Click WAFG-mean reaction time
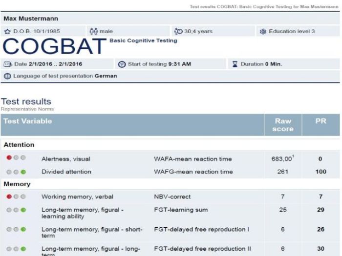This screenshot has height=256, width=342. (x=193, y=172)
